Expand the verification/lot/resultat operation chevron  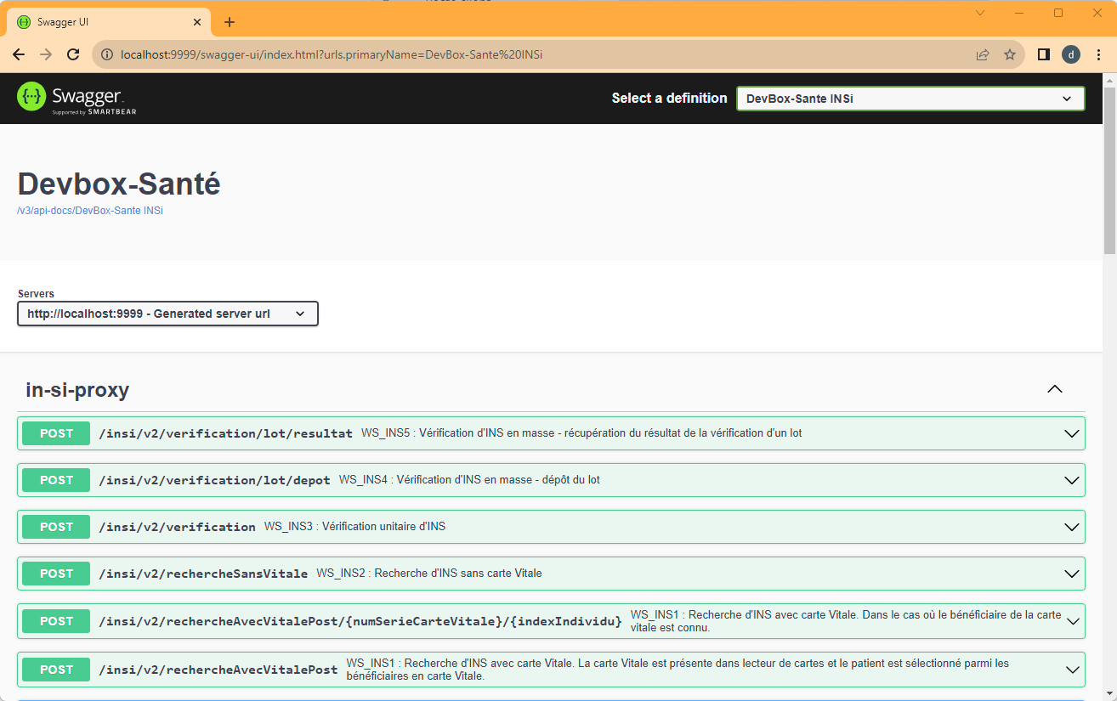coord(1072,433)
